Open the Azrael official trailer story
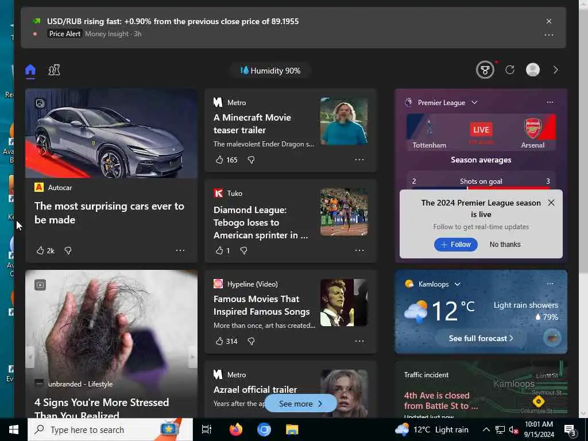Screen dimensions: 588x441 coord(256,390)
